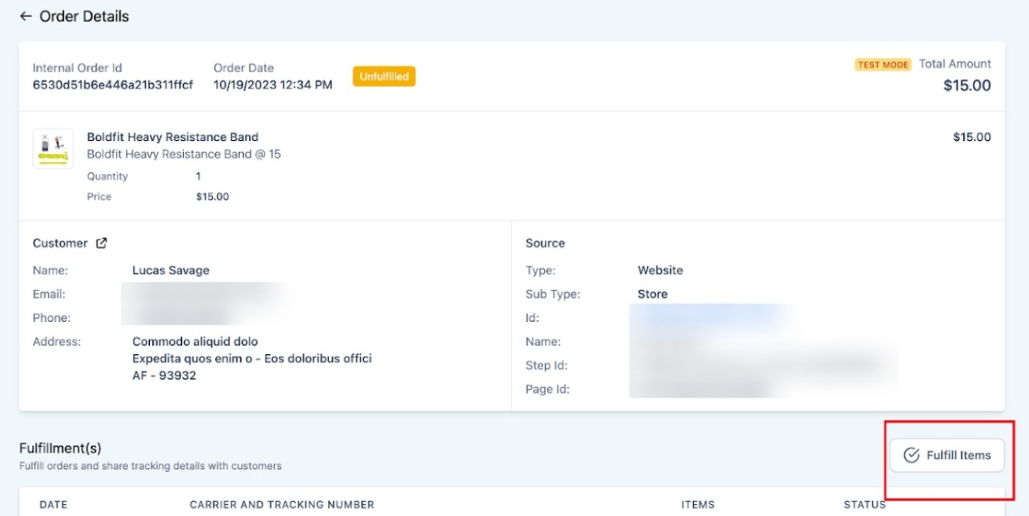Click the Fulfillment(s) section heading
Screen dimensions: 1029x516
(60, 448)
